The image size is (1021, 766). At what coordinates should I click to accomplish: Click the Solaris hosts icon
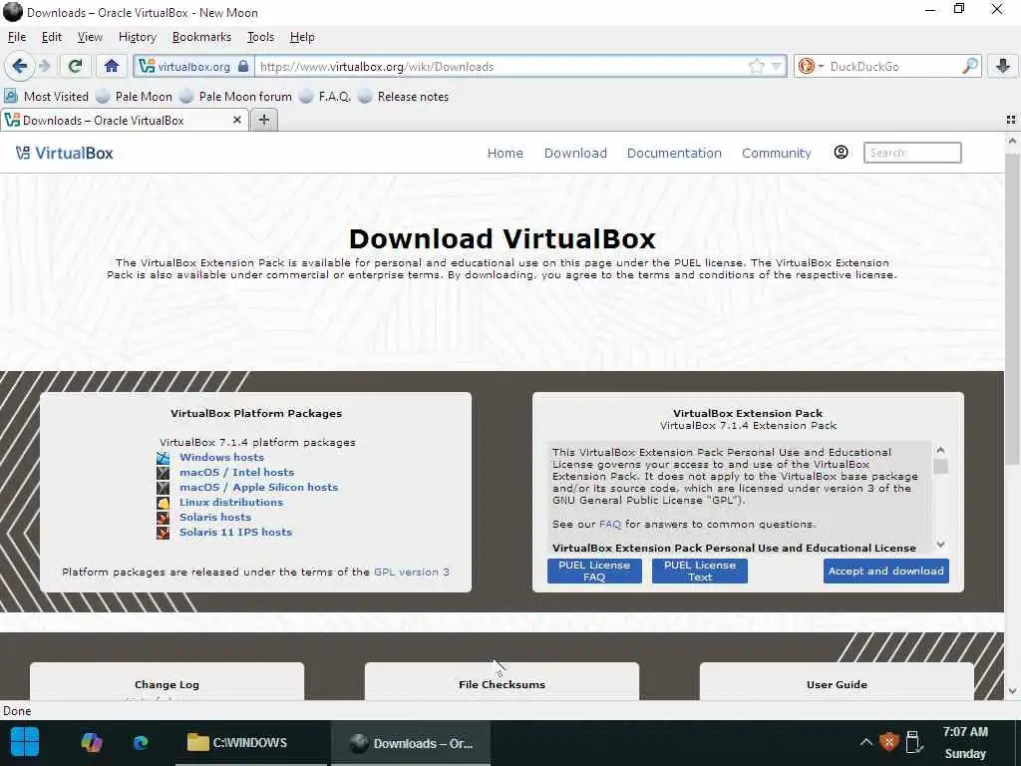(163, 518)
